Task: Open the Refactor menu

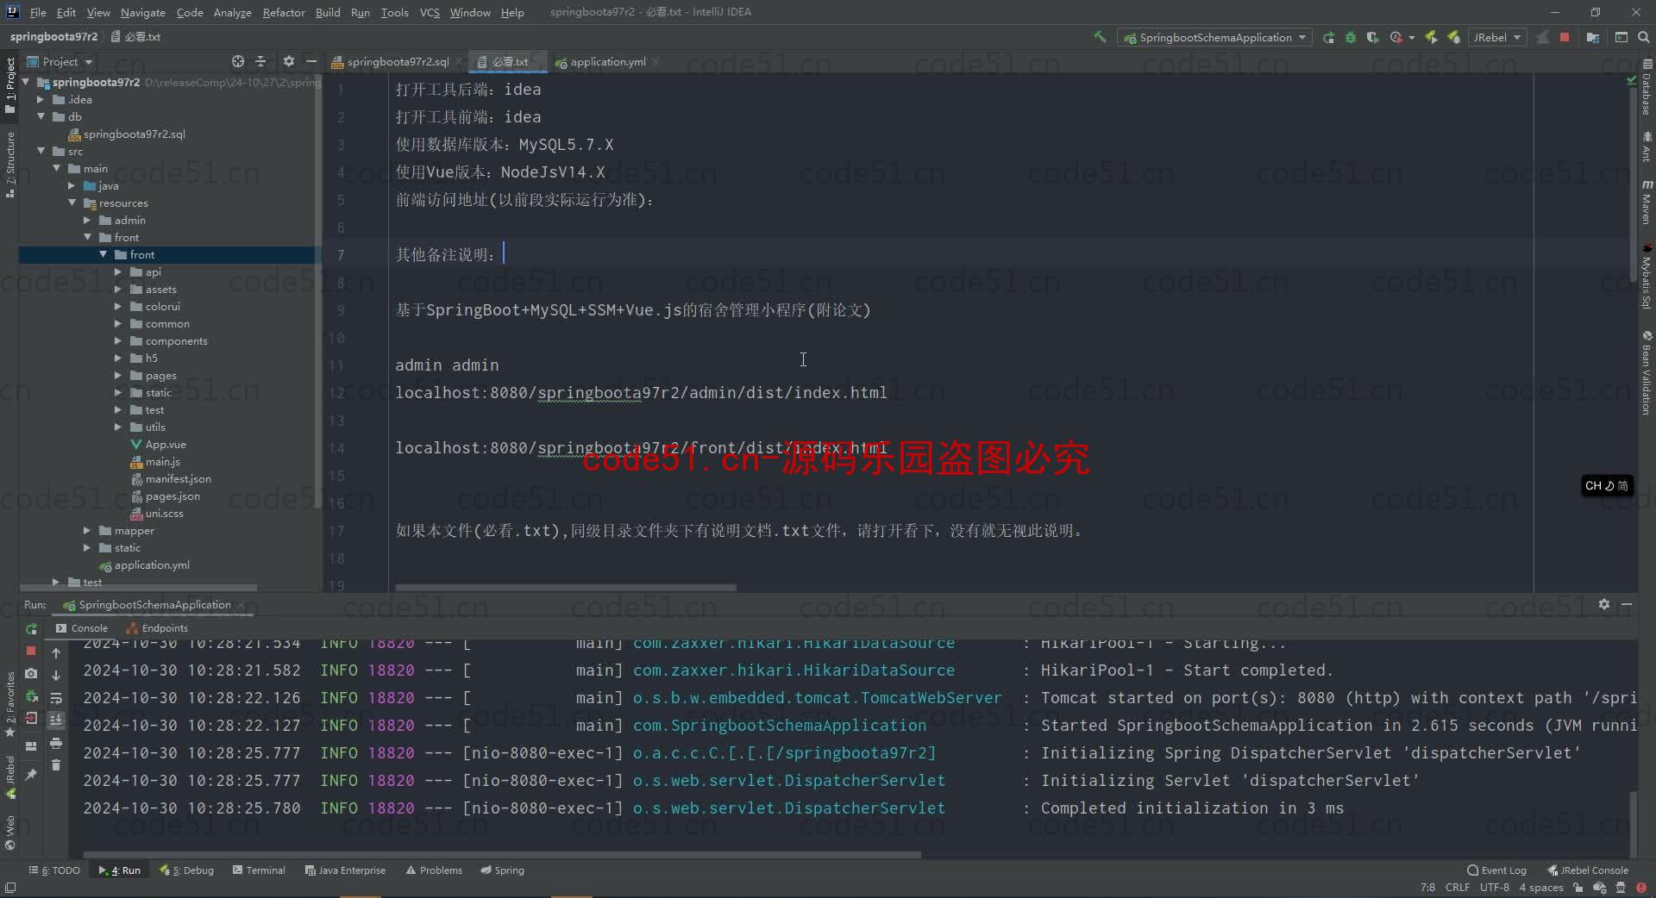Action: tap(284, 12)
